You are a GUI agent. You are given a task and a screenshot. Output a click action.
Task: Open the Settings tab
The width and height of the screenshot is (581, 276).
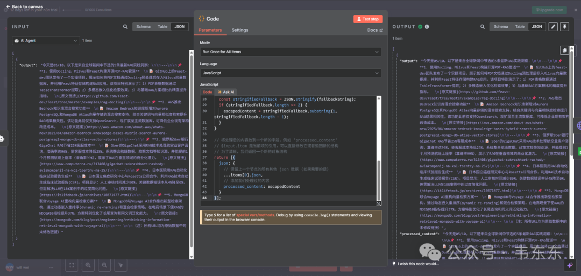coord(240,30)
